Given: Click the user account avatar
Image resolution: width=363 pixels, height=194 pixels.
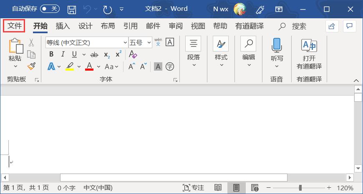Looking at the screenshot, I should (x=239, y=9).
